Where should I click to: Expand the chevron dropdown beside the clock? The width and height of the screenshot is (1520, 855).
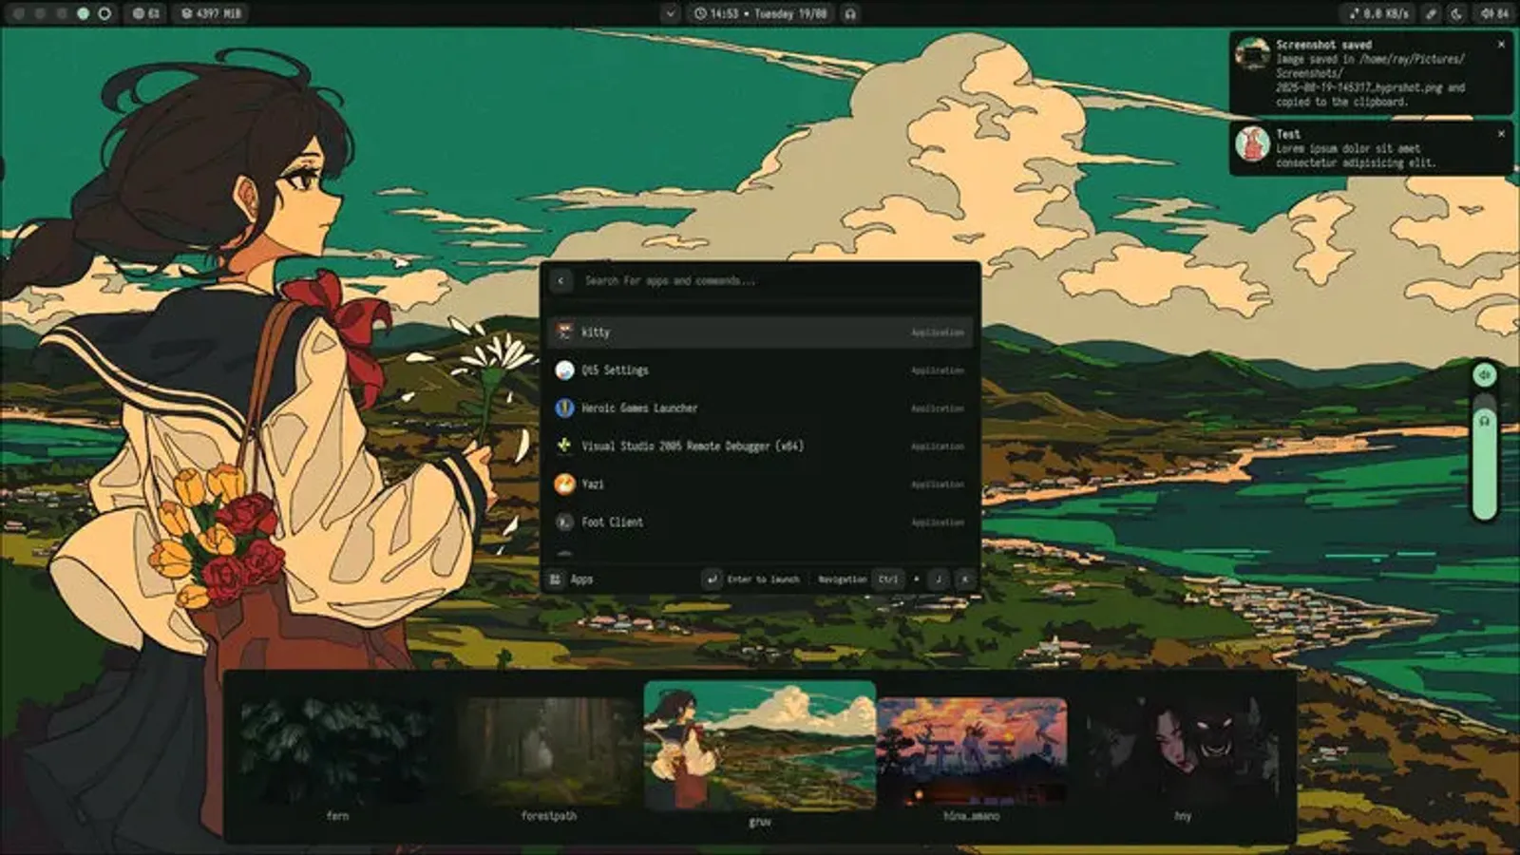point(670,14)
